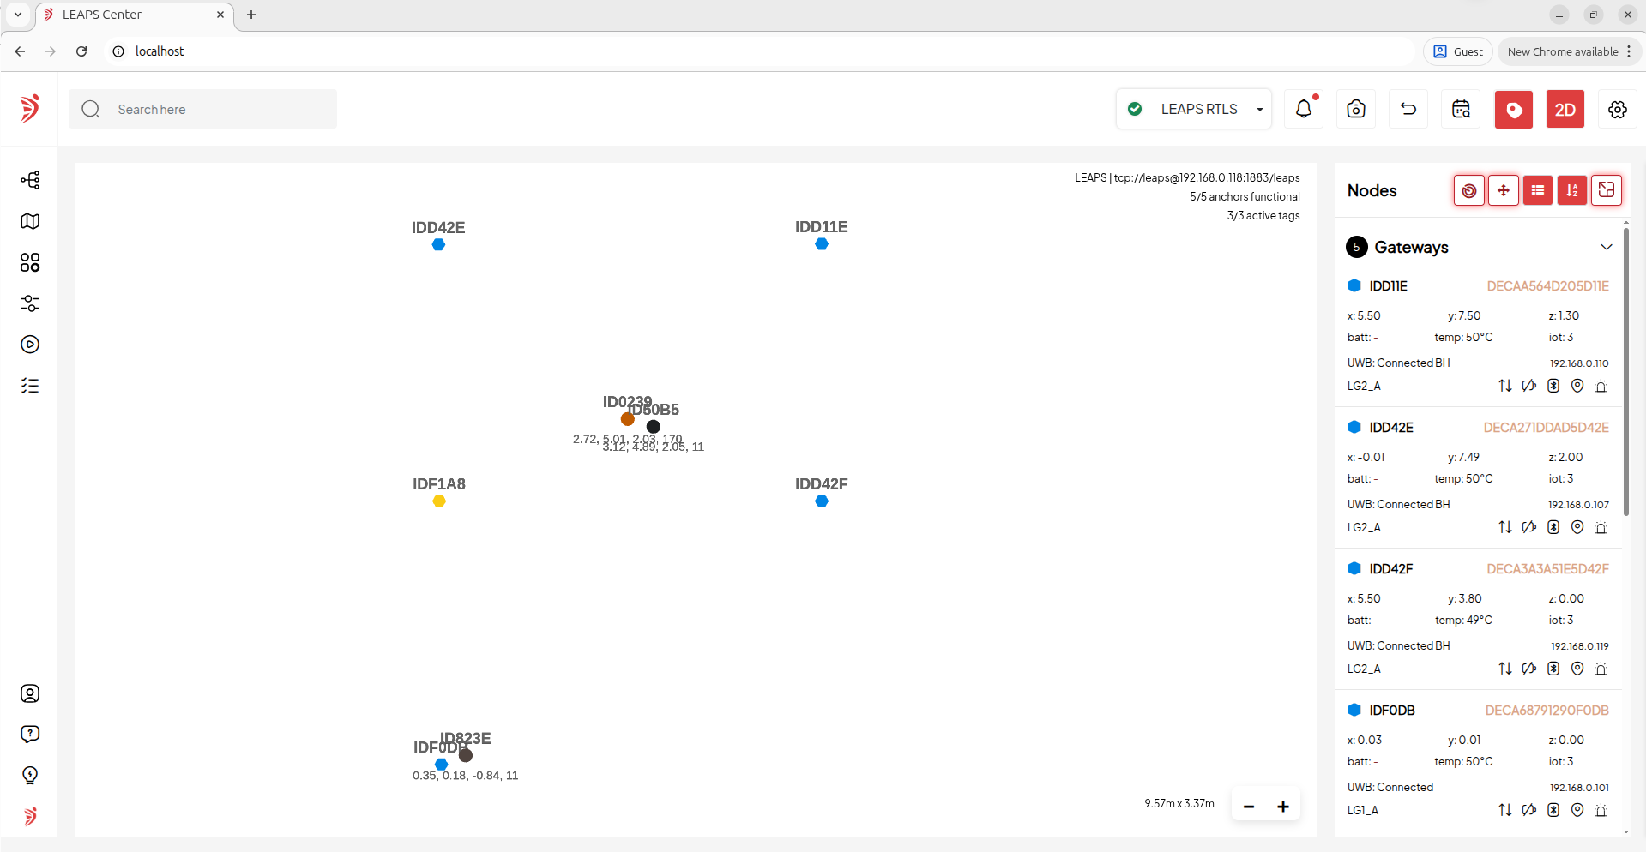Open the user profile icon in sidebar
This screenshot has width=1646, height=852.
tap(30, 693)
